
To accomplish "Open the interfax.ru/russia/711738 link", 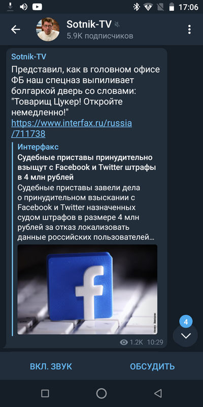I will tap(72, 128).
